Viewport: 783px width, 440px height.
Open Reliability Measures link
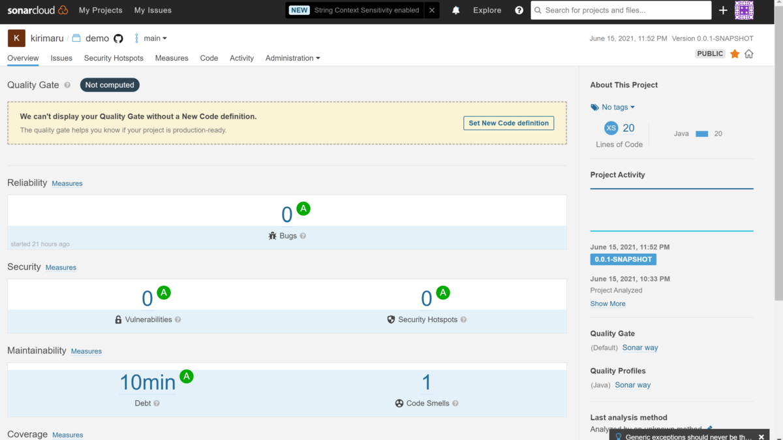(67, 183)
